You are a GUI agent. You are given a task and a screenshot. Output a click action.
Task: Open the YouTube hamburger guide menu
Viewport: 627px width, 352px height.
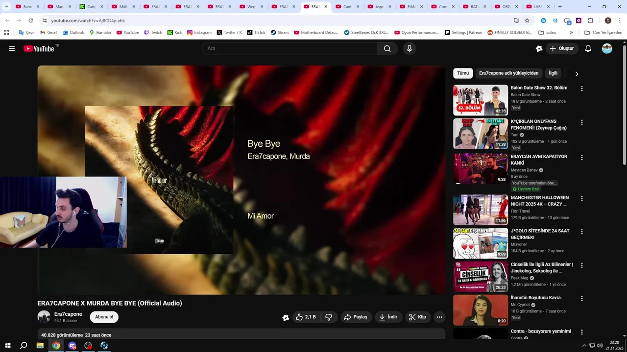(12, 48)
